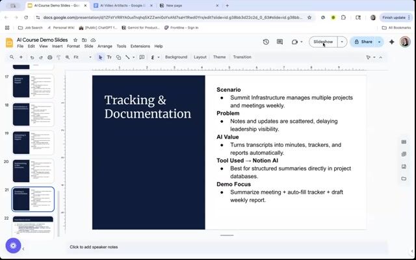This screenshot has height=260, width=416.
Task: Select the Line tool
Action: (127, 57)
